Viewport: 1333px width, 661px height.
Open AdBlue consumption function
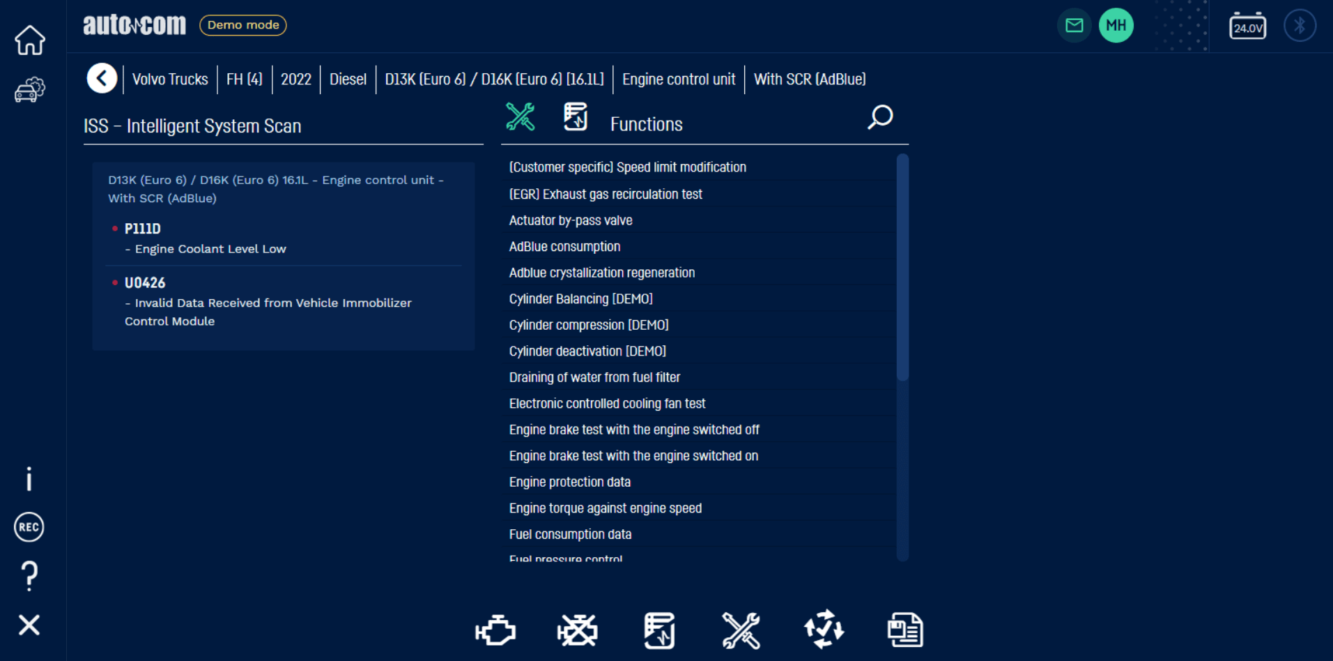pyautogui.click(x=564, y=247)
